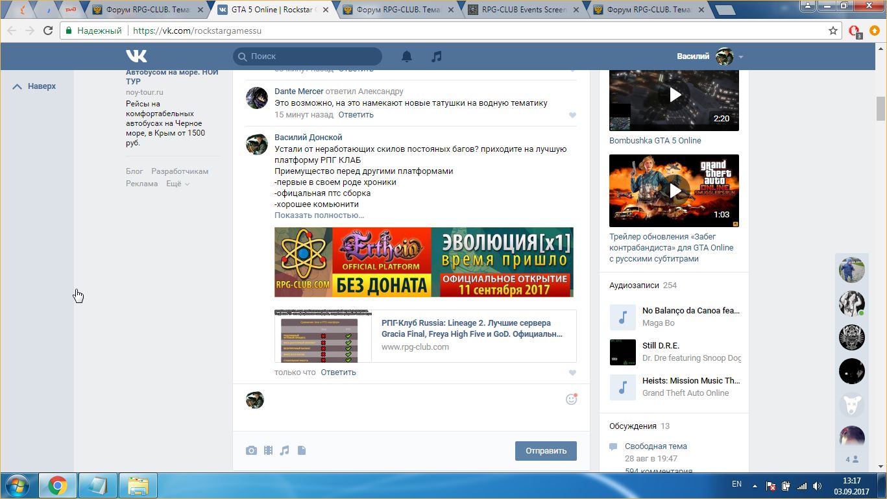The height and width of the screenshot is (499, 887).
Task: Expand the 'Ещё' footer dropdown
Action: pos(178,184)
